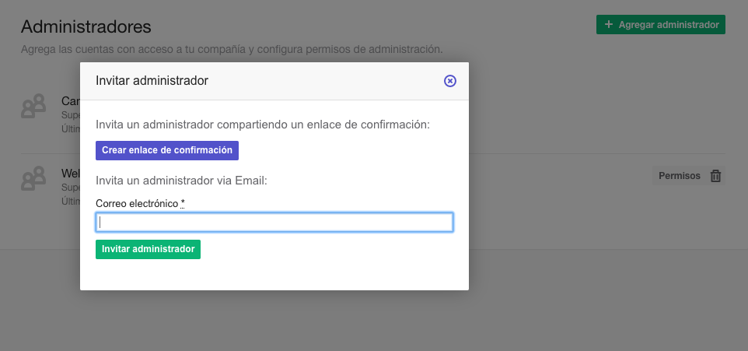Click the Agrega las cuentas description text
Viewport: 748px width, 351px height.
click(232, 49)
